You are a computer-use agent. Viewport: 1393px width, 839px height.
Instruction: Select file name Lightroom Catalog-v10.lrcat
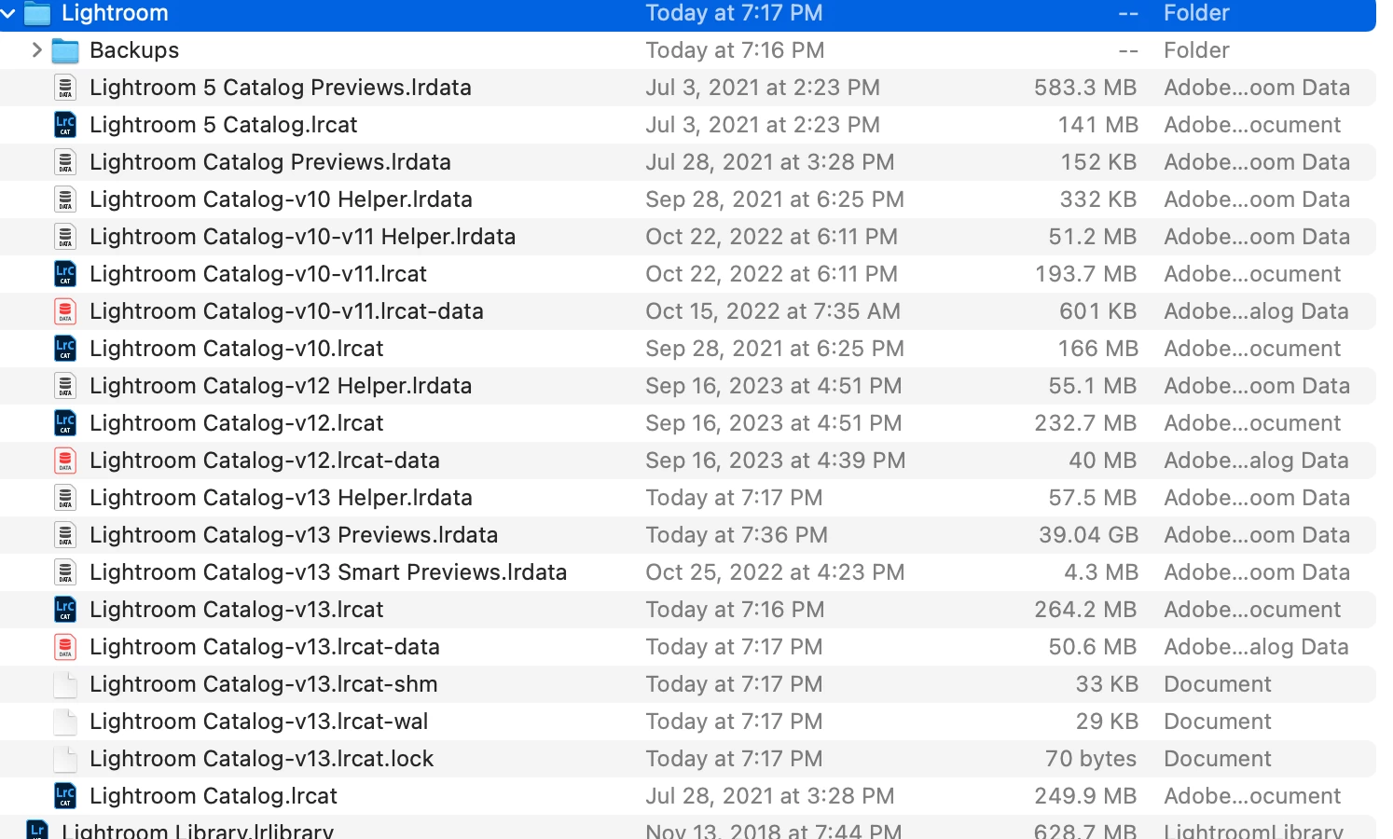click(x=237, y=349)
